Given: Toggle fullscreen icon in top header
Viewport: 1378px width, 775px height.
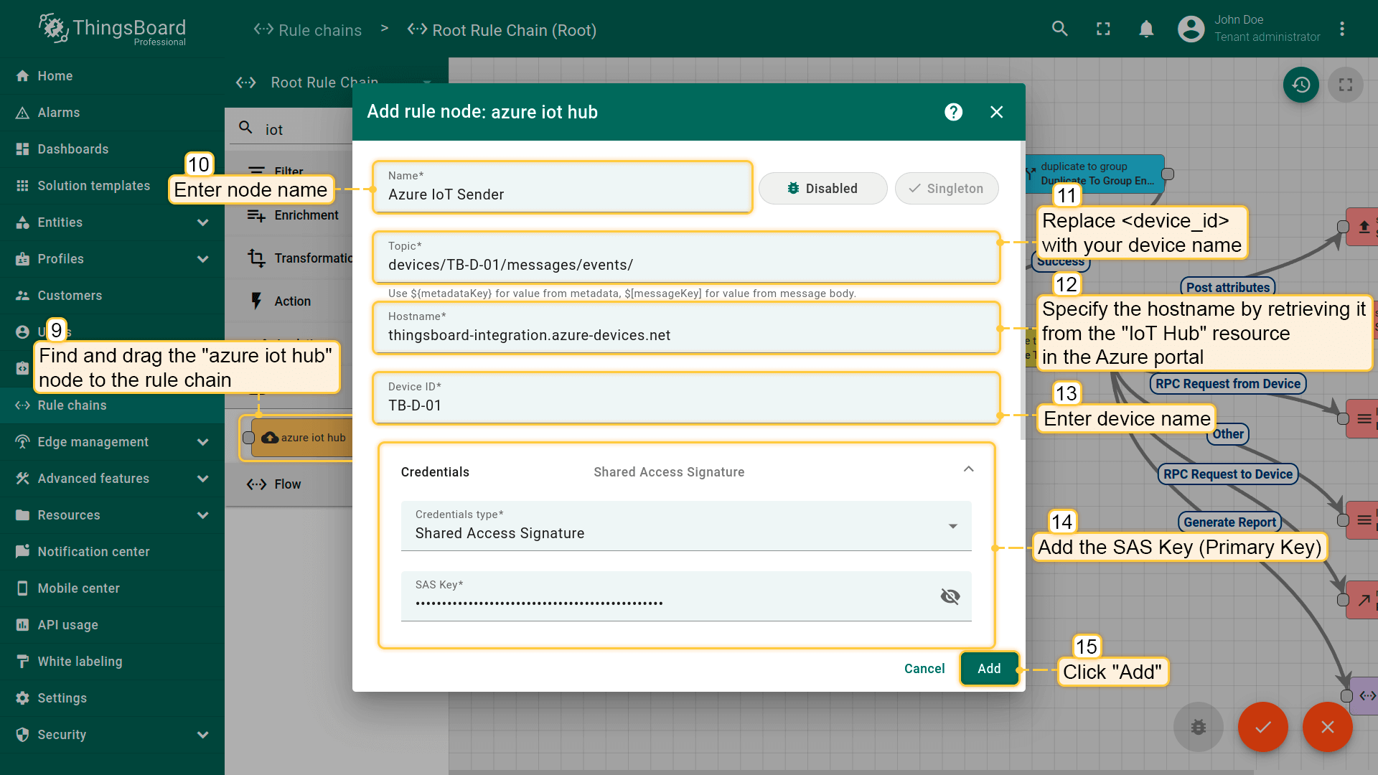Looking at the screenshot, I should (1103, 29).
